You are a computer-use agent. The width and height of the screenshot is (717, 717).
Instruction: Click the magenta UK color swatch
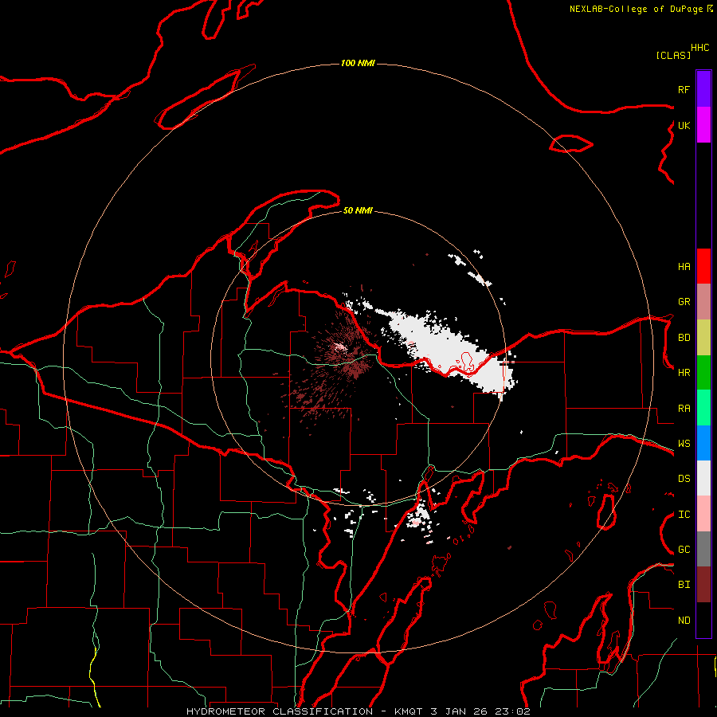703,125
